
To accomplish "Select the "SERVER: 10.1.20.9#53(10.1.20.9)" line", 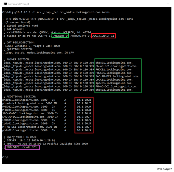I will 29,140.
